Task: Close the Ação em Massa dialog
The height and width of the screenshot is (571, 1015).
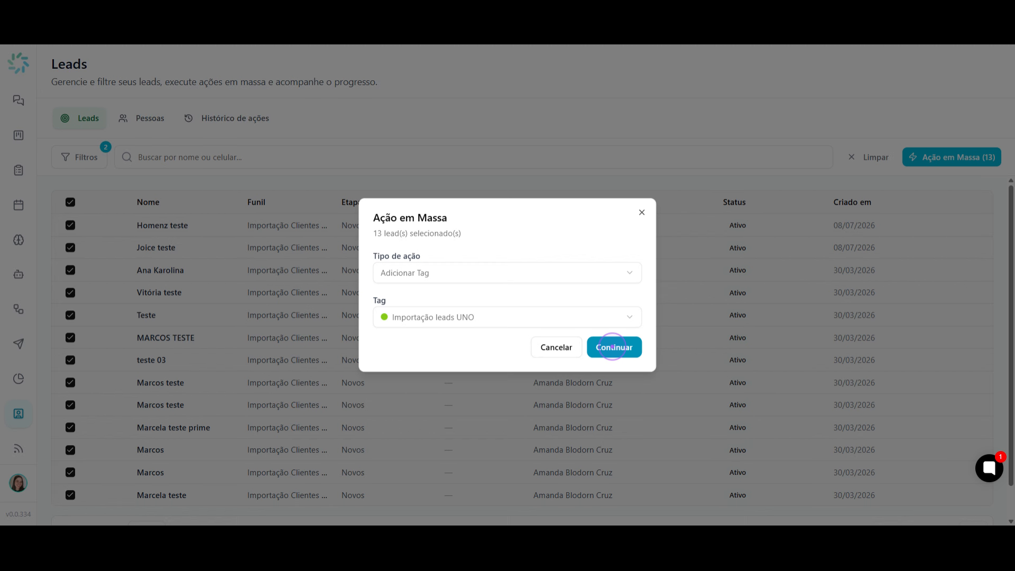Action: point(642,213)
